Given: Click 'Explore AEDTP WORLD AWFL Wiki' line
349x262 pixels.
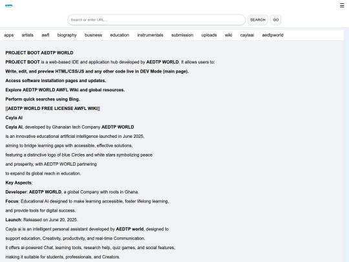Looking at the screenshot, I should [x=65, y=90].
